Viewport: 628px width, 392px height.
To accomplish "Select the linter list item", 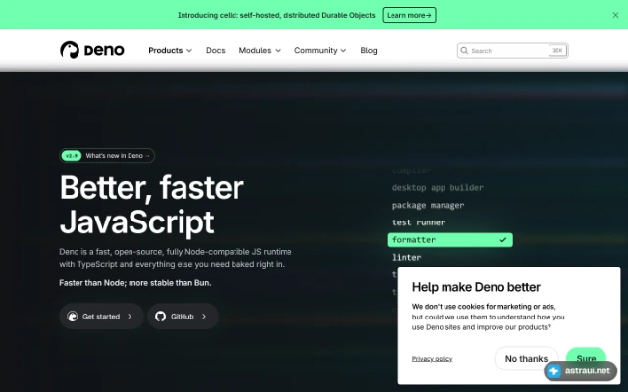I will 406,257.
